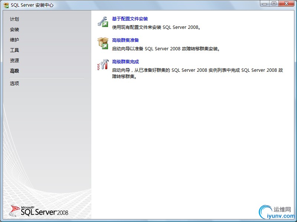The width and height of the screenshot is (297, 222).
Task: Click the description starting 启动向导，从已准备好群集的
Action: [x=198, y=73]
